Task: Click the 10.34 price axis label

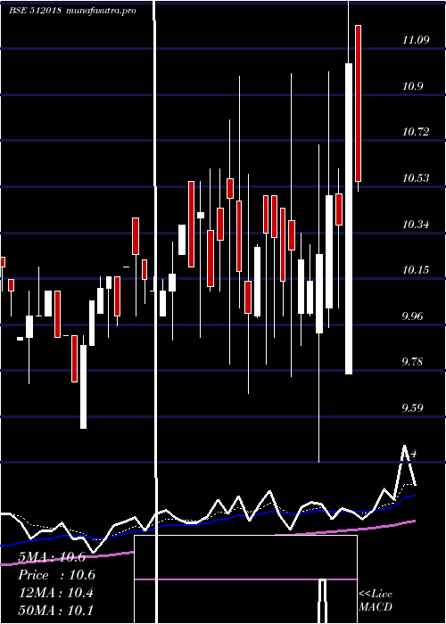Action: pyautogui.click(x=416, y=225)
